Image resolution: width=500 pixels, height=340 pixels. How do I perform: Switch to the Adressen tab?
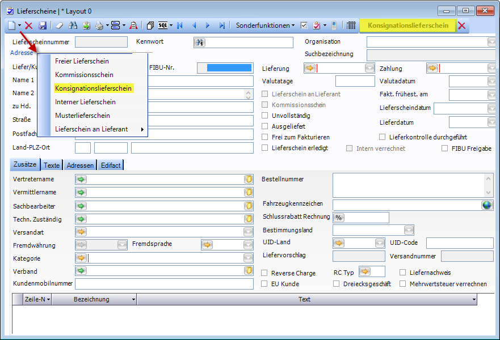point(79,165)
